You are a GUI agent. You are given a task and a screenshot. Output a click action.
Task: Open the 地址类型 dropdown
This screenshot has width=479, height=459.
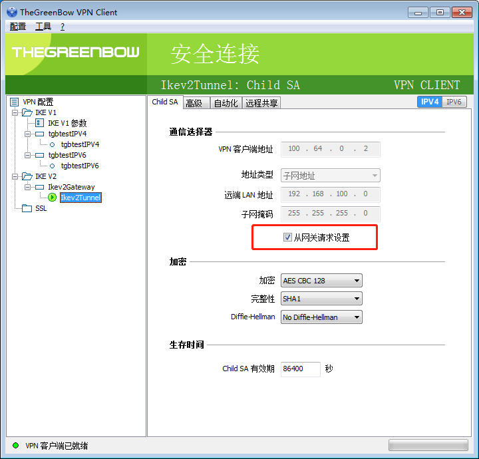[331, 176]
